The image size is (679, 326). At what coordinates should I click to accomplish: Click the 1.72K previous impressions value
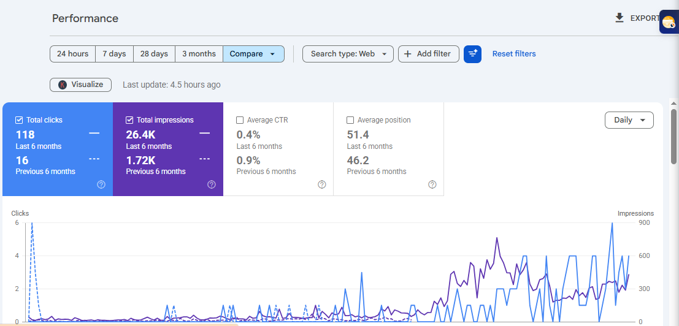(140, 161)
